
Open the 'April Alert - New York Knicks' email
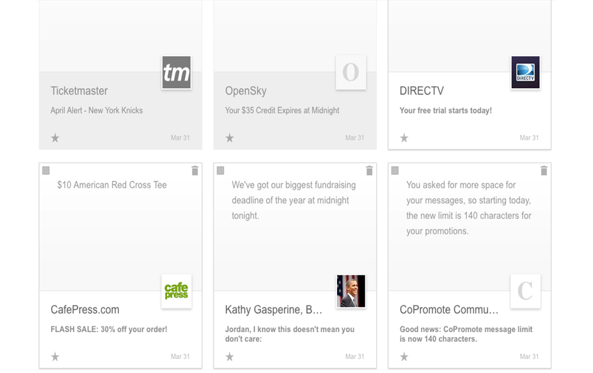click(x=97, y=110)
